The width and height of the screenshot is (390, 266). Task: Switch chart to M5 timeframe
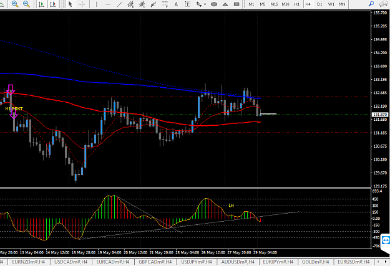pos(263,4)
